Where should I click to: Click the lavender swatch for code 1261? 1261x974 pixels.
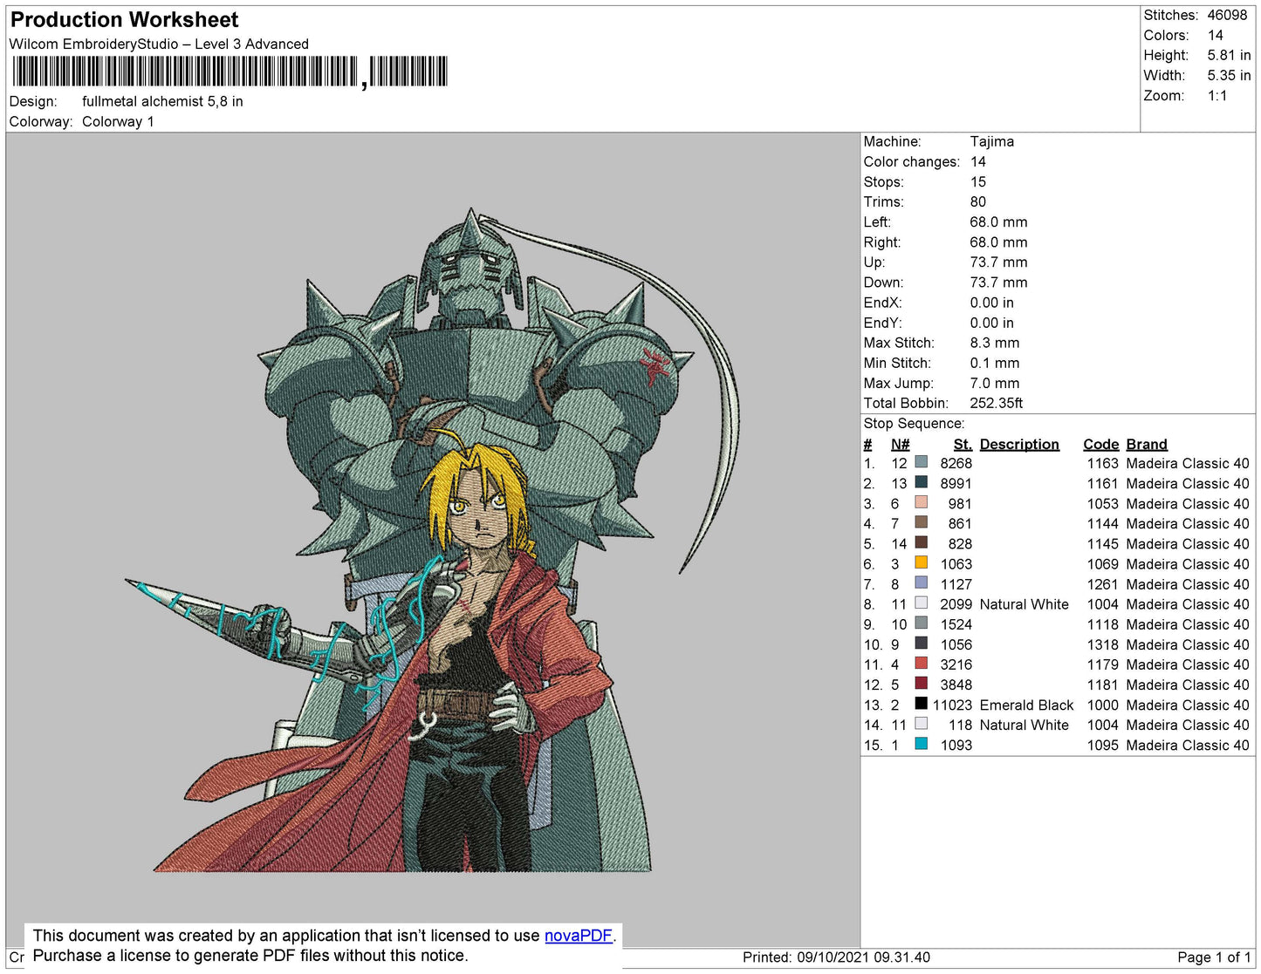click(x=921, y=583)
